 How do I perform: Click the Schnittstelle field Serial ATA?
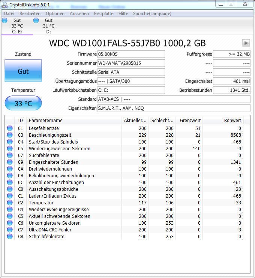(131, 72)
